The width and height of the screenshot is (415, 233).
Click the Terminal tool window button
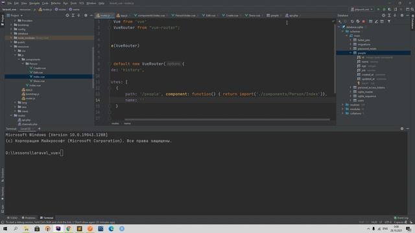point(47,218)
